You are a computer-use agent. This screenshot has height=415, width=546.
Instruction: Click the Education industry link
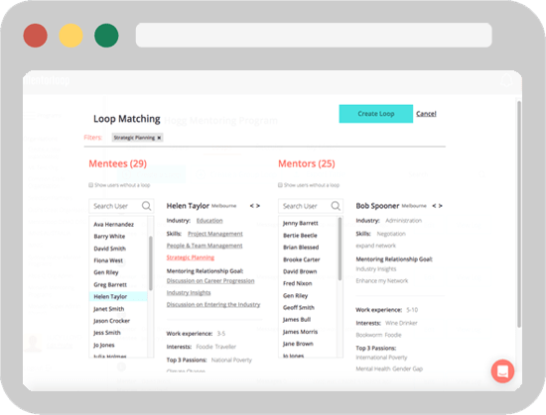pyautogui.click(x=209, y=221)
